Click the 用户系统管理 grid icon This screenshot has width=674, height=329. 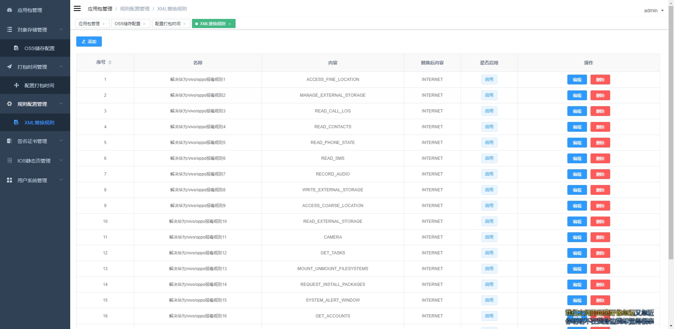click(x=9, y=180)
